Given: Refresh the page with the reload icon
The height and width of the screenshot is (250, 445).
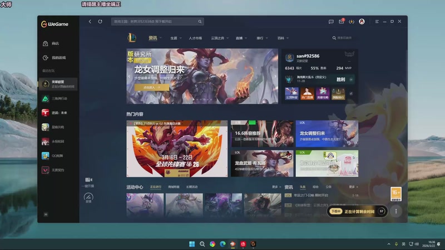Looking at the screenshot, I should tap(100, 22).
